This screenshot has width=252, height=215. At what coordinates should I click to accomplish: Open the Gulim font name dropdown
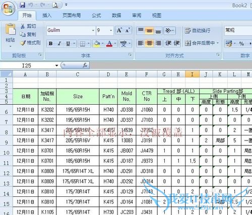pyautogui.click(x=93, y=31)
